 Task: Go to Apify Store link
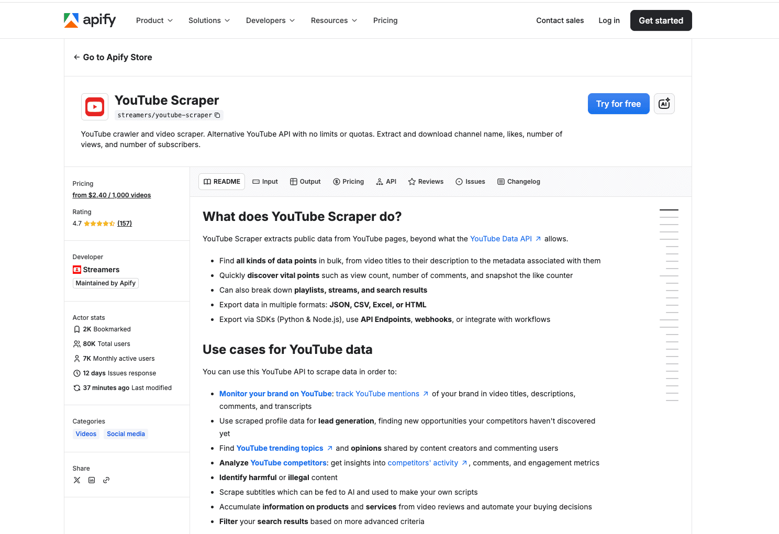[113, 57]
